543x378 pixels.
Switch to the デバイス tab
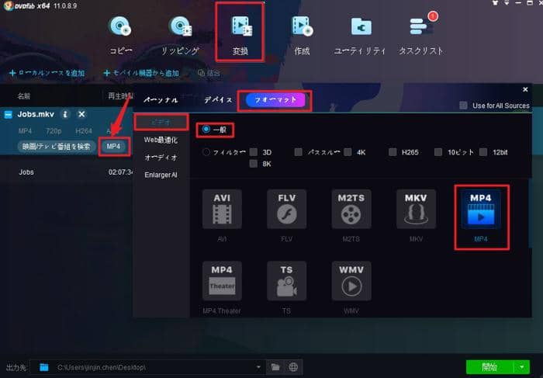pos(218,100)
